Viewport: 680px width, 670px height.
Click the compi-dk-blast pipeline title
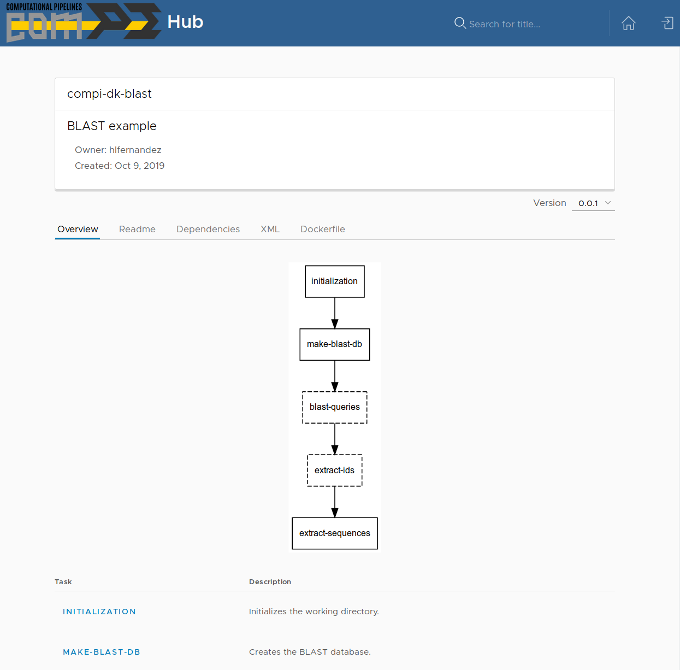coord(109,94)
